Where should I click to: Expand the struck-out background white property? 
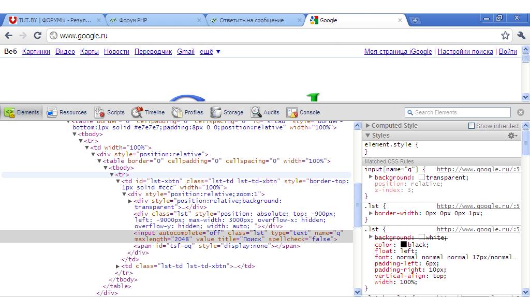[371, 236]
